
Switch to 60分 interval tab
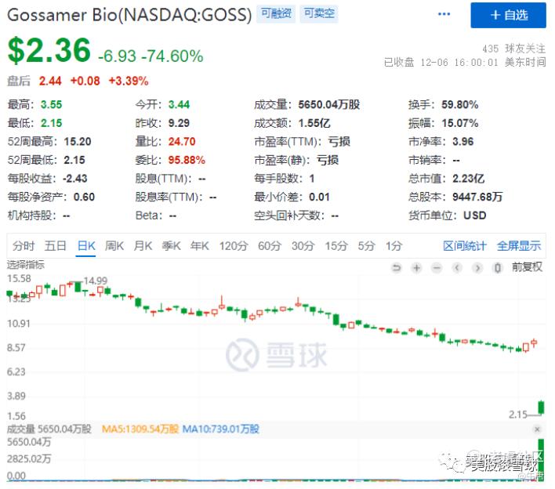(x=270, y=245)
